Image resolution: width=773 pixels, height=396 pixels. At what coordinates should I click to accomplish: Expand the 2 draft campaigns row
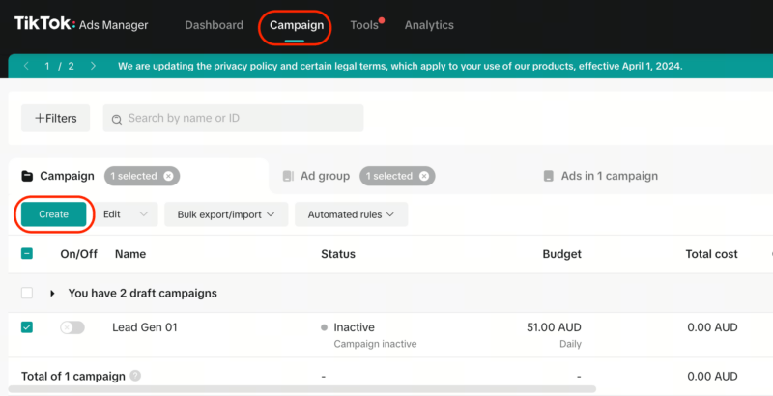tap(52, 293)
